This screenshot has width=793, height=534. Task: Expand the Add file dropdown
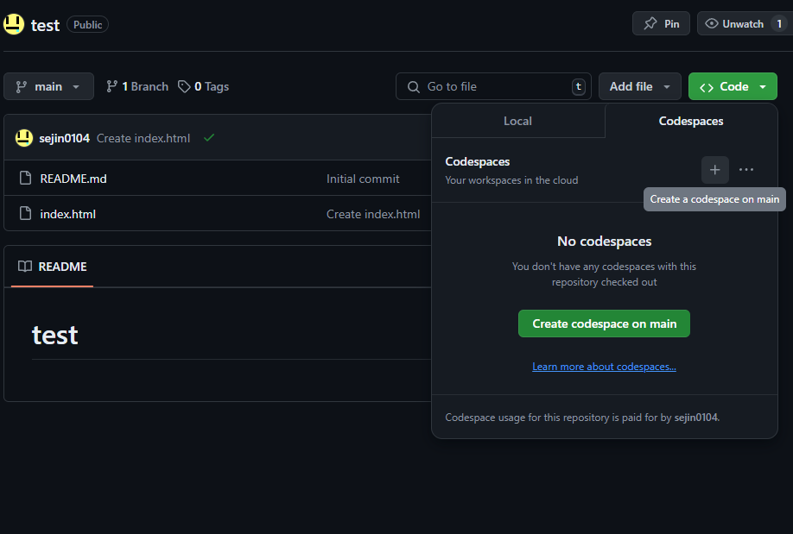coord(640,86)
